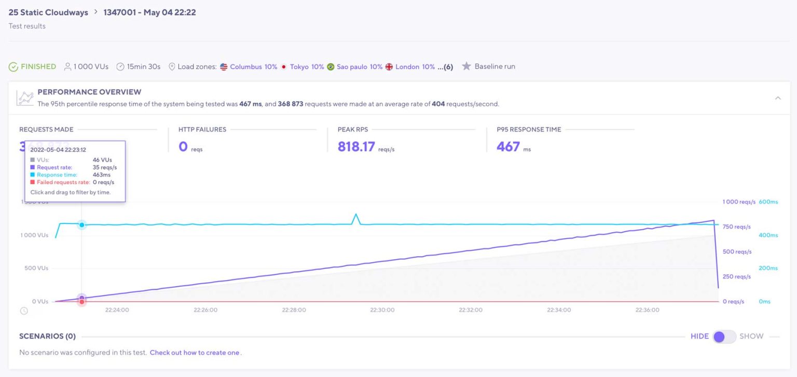
Task: Collapse the Performance Overview panel via its chevron
Action: 778,97
